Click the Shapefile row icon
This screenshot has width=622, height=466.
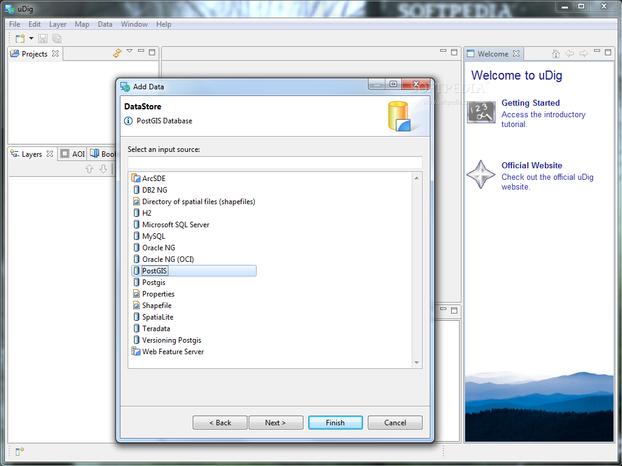(136, 305)
